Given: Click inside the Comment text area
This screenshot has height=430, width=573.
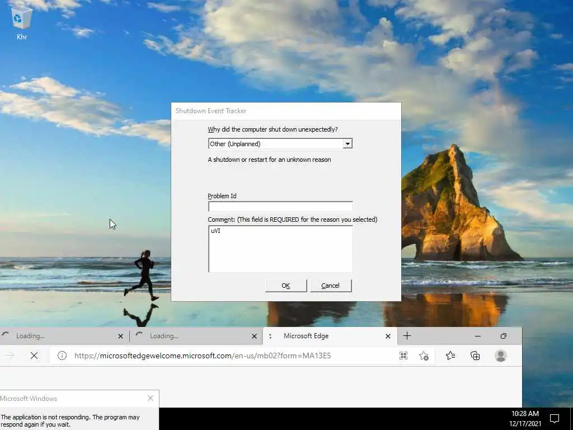Looking at the screenshot, I should click(x=280, y=249).
